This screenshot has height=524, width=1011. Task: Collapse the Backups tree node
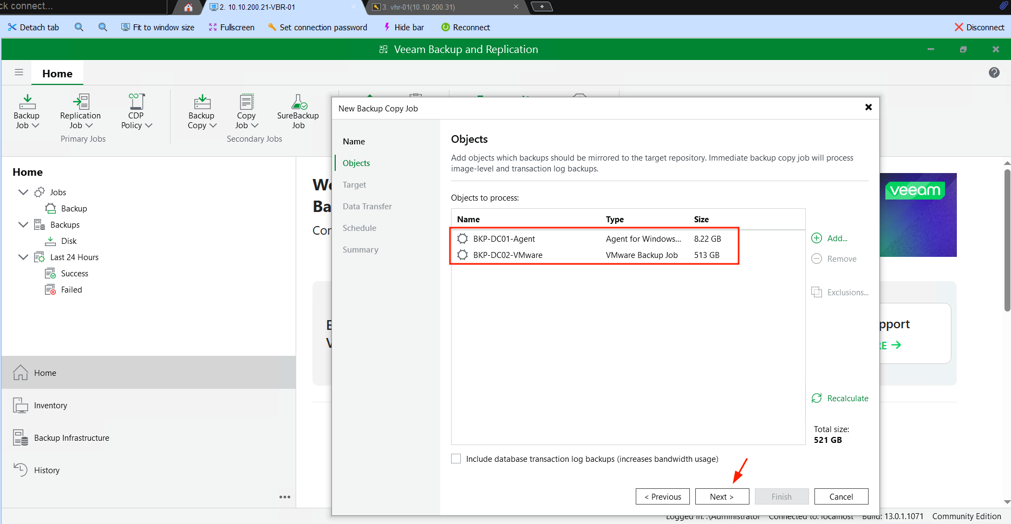[23, 224]
